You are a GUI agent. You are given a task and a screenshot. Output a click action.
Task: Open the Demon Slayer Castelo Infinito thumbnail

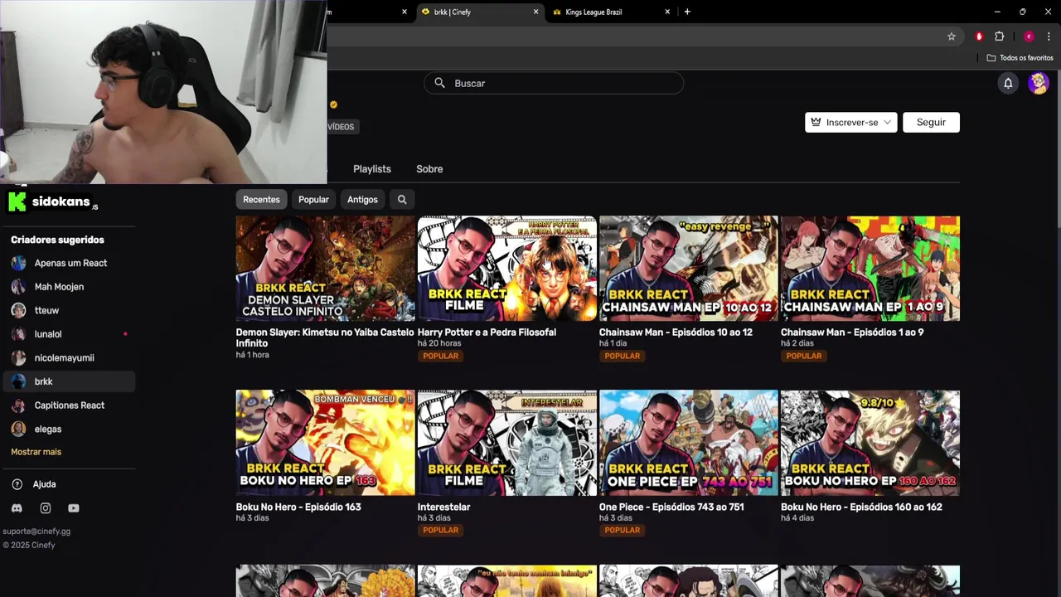coord(325,269)
